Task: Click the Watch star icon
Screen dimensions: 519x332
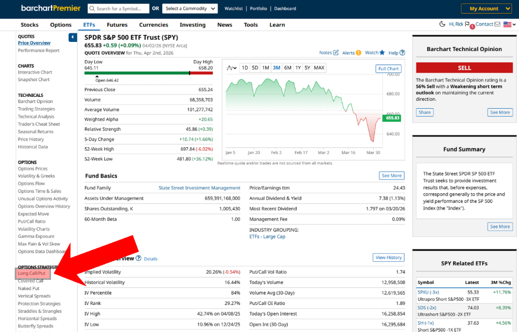Action: coord(382,52)
